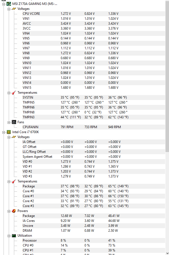
Task: Select the VIN7 row
Action: tap(94, 48)
